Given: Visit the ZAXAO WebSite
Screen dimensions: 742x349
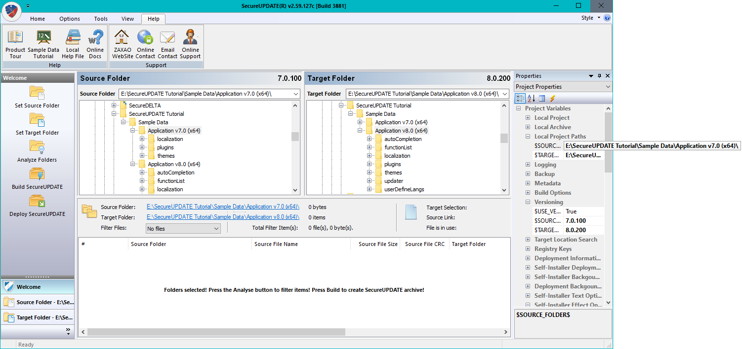Looking at the screenshot, I should coord(123,44).
